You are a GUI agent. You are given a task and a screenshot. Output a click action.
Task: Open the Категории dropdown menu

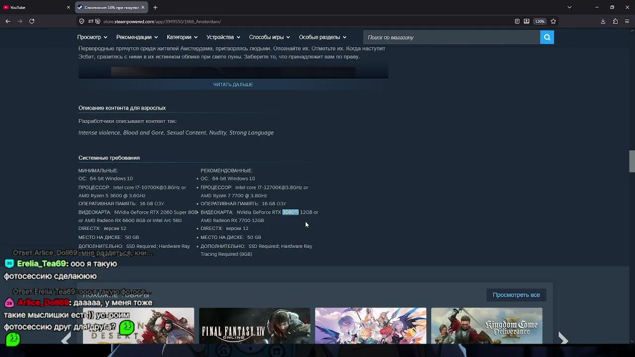click(182, 37)
